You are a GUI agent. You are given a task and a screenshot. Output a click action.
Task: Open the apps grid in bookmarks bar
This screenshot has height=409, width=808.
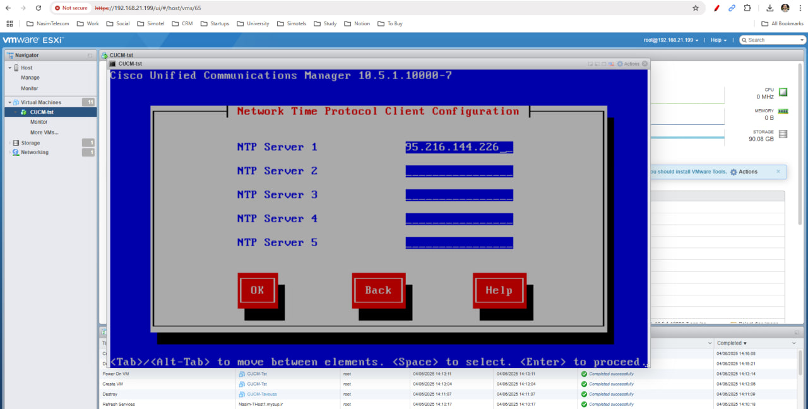click(9, 23)
